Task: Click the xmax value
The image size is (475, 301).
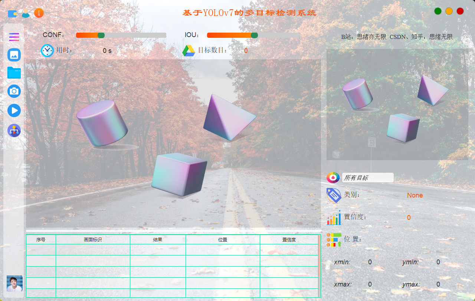Action: (x=370, y=284)
